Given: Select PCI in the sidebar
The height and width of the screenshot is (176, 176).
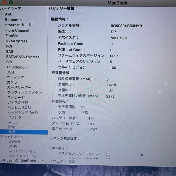Looking at the screenshot, I should pos(9,46).
